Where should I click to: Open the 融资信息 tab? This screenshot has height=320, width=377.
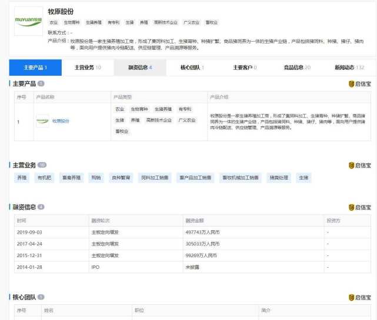pyautogui.click(x=140, y=68)
